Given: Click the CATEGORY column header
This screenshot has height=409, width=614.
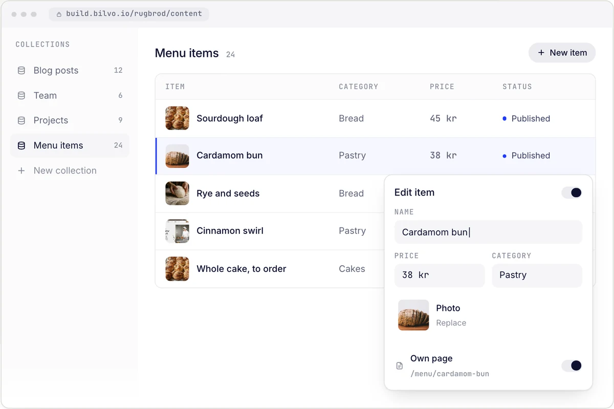Looking at the screenshot, I should [358, 87].
